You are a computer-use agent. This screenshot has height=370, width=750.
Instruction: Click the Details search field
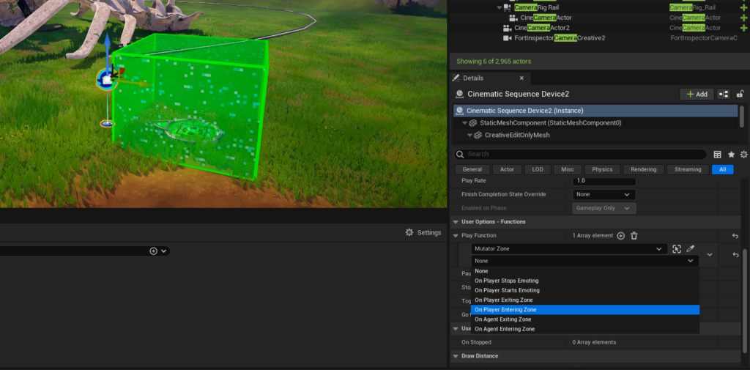(580, 154)
